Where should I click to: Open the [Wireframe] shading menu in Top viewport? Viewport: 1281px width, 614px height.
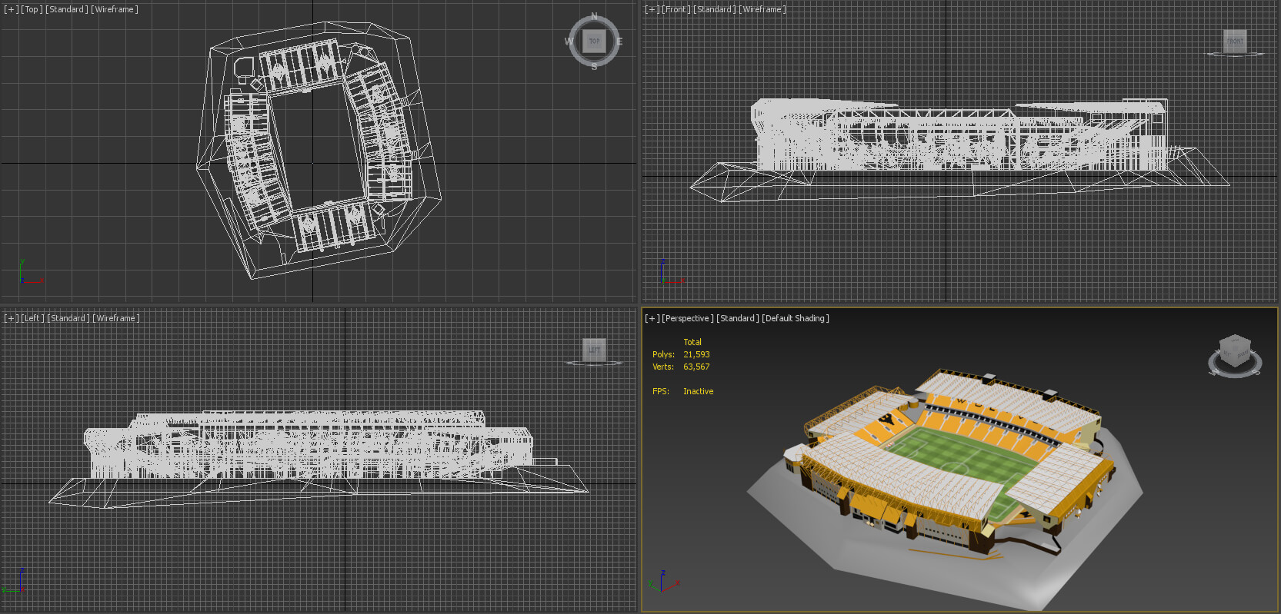point(115,9)
